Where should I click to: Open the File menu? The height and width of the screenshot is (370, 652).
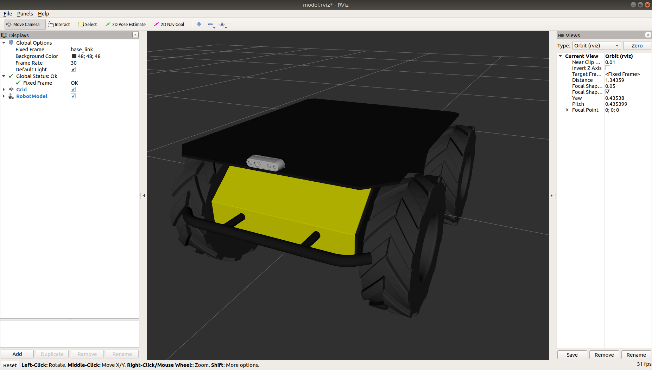(8, 14)
